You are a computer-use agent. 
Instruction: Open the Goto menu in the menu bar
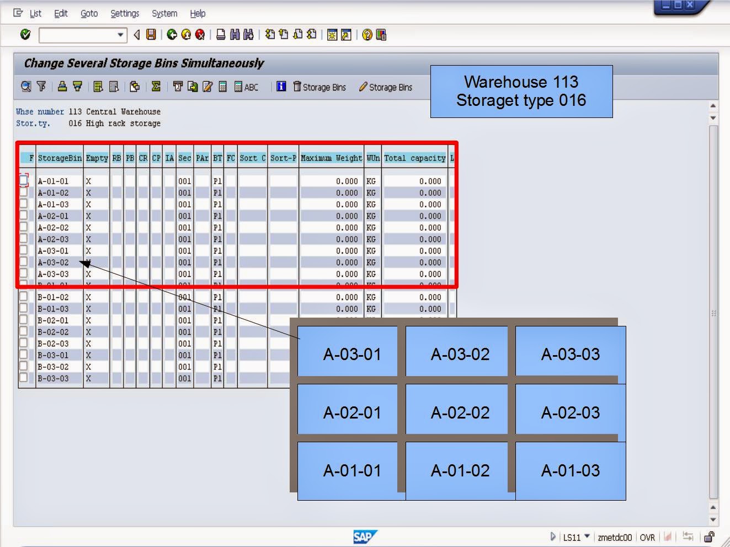[x=89, y=13]
